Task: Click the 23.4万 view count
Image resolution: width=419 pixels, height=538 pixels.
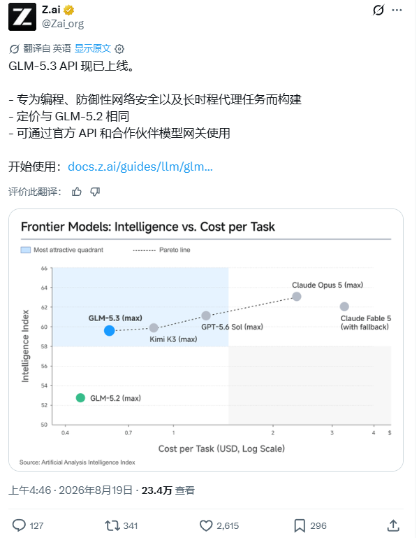Action: [157, 490]
